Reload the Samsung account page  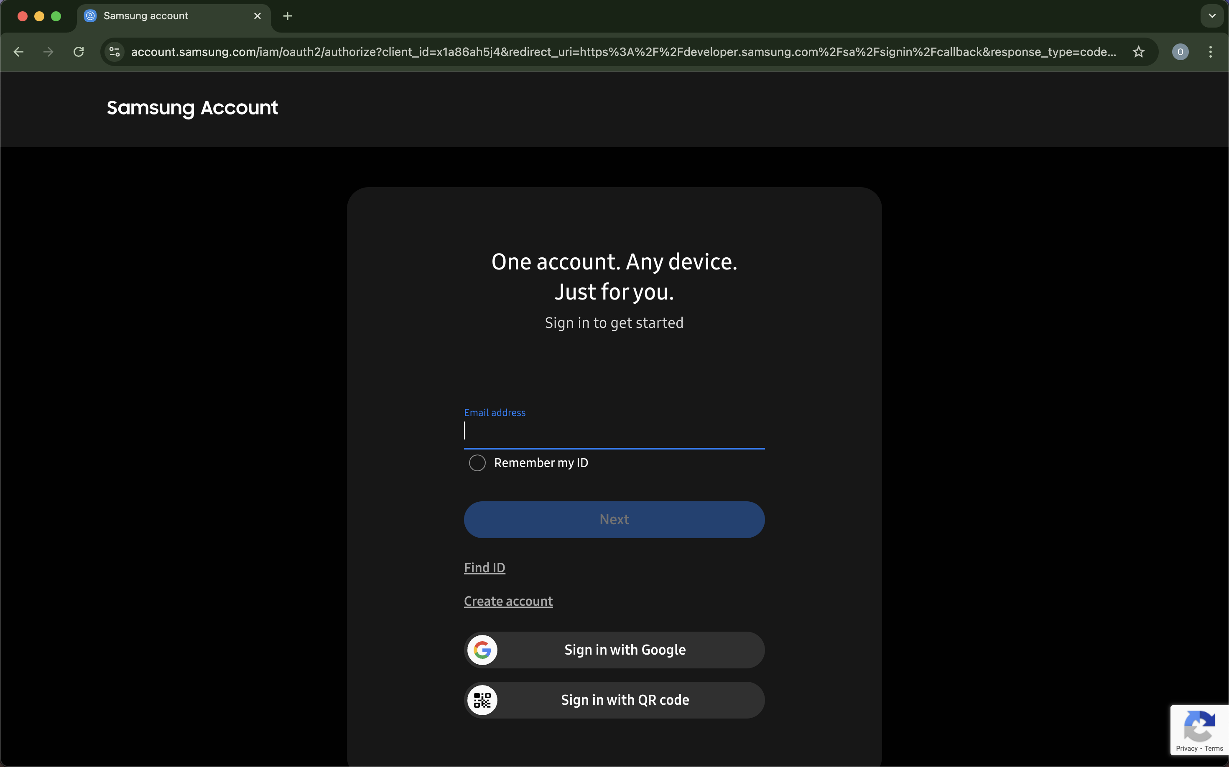79,52
